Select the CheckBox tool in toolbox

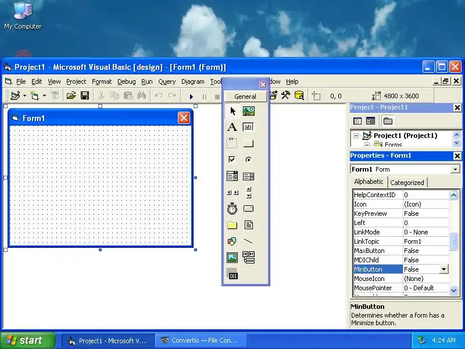tap(232, 159)
